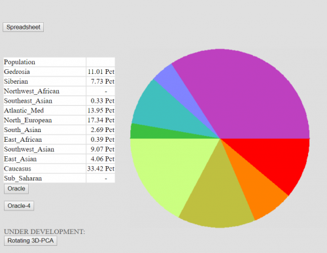Click the 4.06 Pct value
The height and width of the screenshot is (253, 327).
103,159
